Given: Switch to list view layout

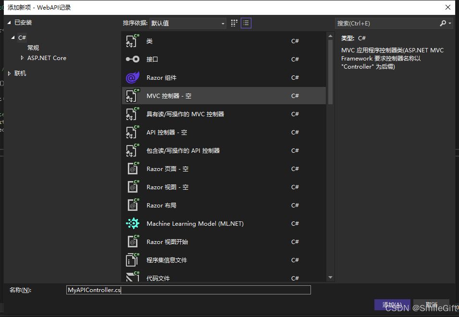Looking at the screenshot, I should pyautogui.click(x=246, y=23).
